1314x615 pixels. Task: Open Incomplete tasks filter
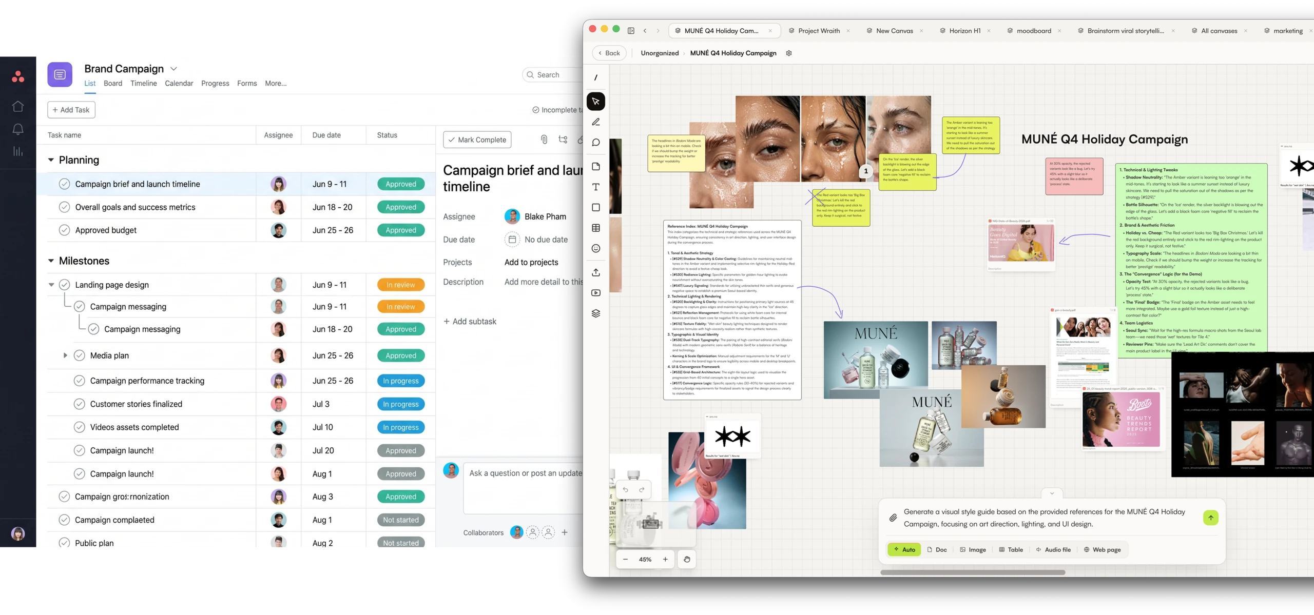556,110
